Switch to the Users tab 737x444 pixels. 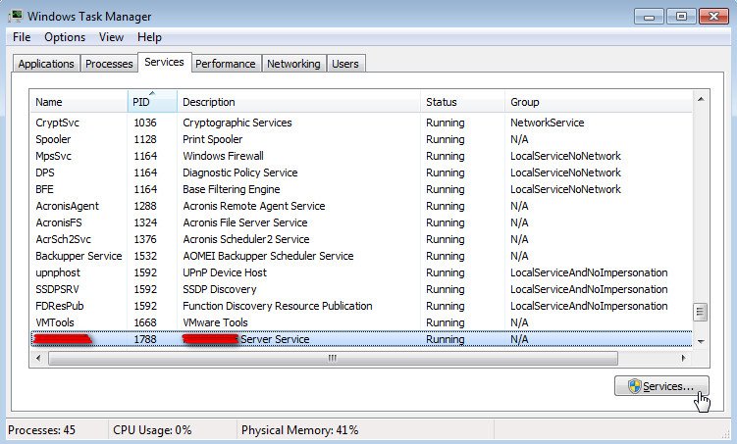pyautogui.click(x=345, y=64)
